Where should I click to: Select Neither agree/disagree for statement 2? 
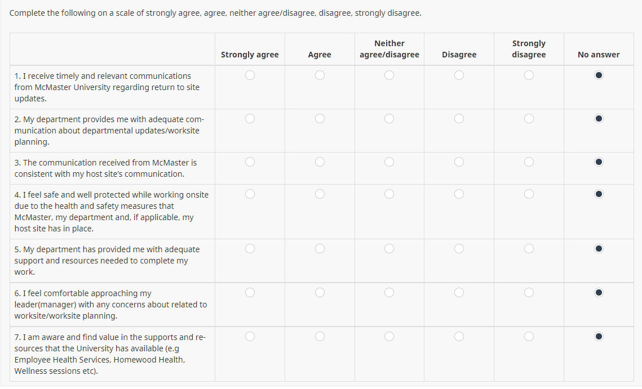pos(389,119)
